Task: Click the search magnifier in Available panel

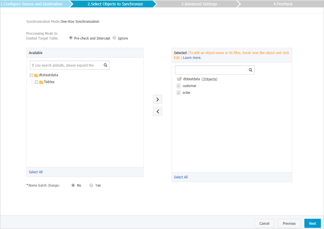Action: pos(105,65)
